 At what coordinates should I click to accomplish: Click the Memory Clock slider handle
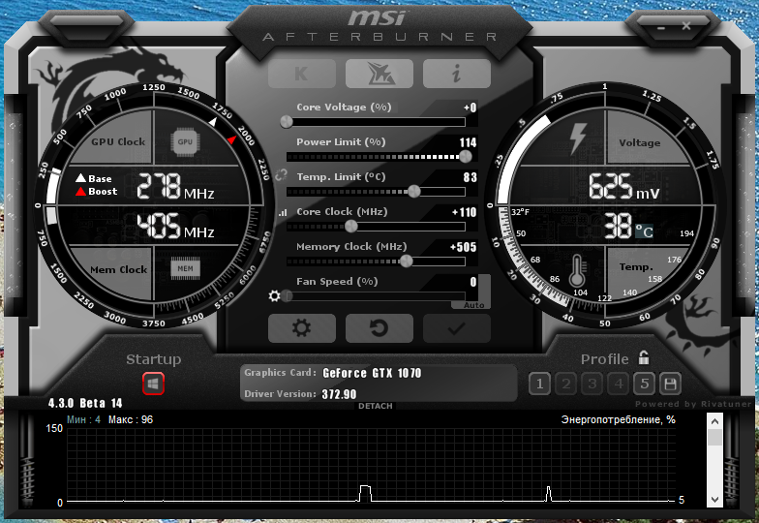point(407,261)
